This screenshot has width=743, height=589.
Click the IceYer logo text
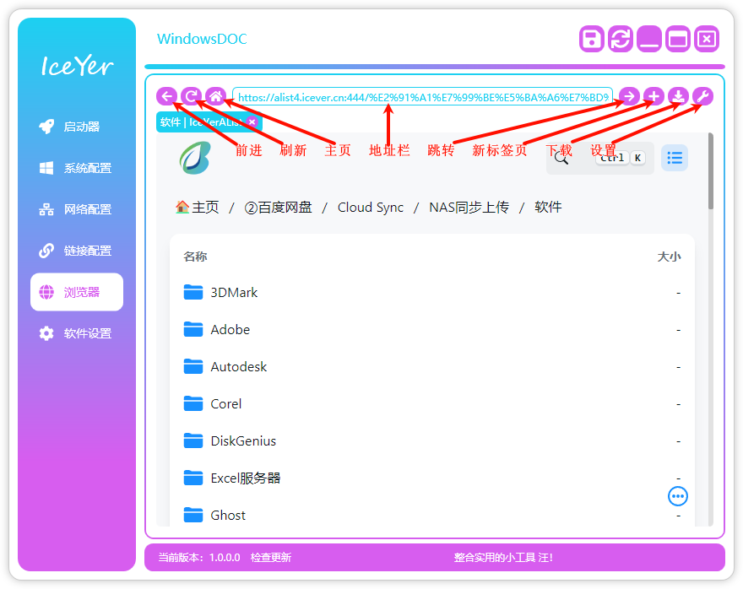(77, 65)
